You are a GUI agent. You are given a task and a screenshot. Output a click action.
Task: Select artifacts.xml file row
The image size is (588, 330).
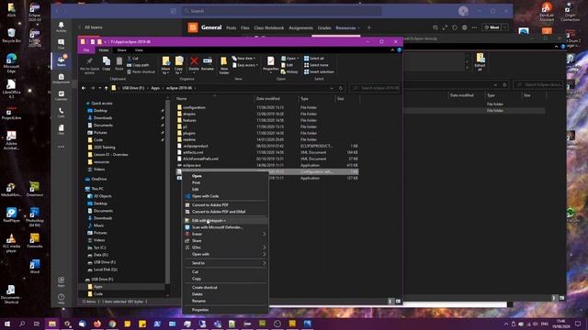(x=267, y=152)
